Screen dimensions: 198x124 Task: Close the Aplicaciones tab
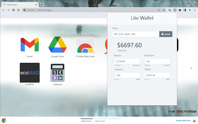[36, 5]
